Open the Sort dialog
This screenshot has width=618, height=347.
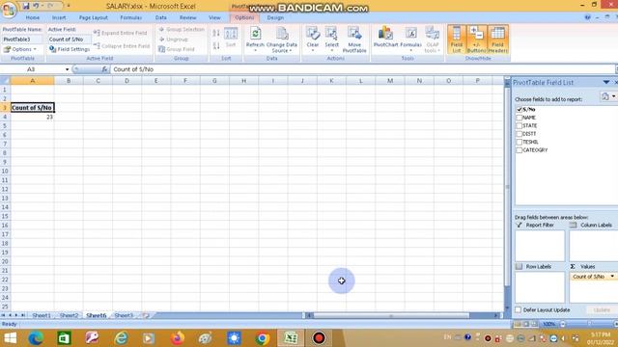coord(231,39)
